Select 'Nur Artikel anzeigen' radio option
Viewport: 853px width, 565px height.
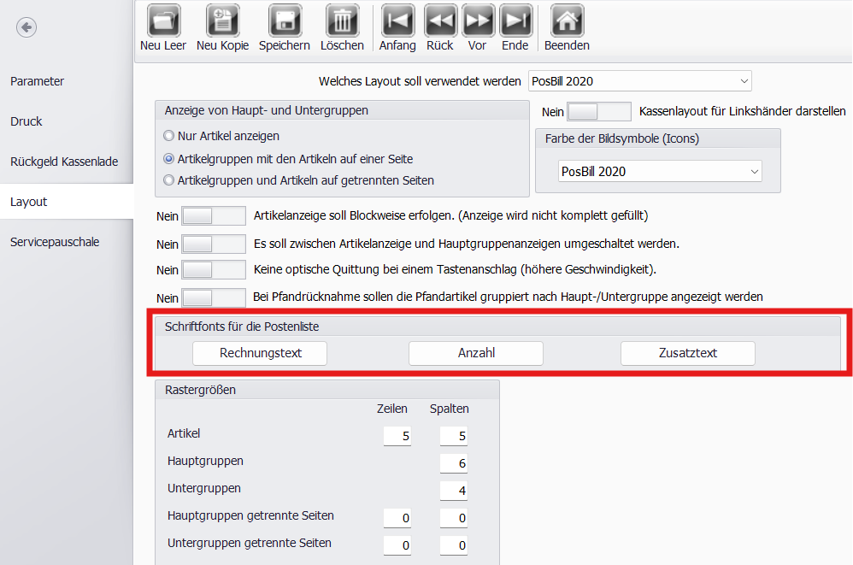[x=169, y=136]
